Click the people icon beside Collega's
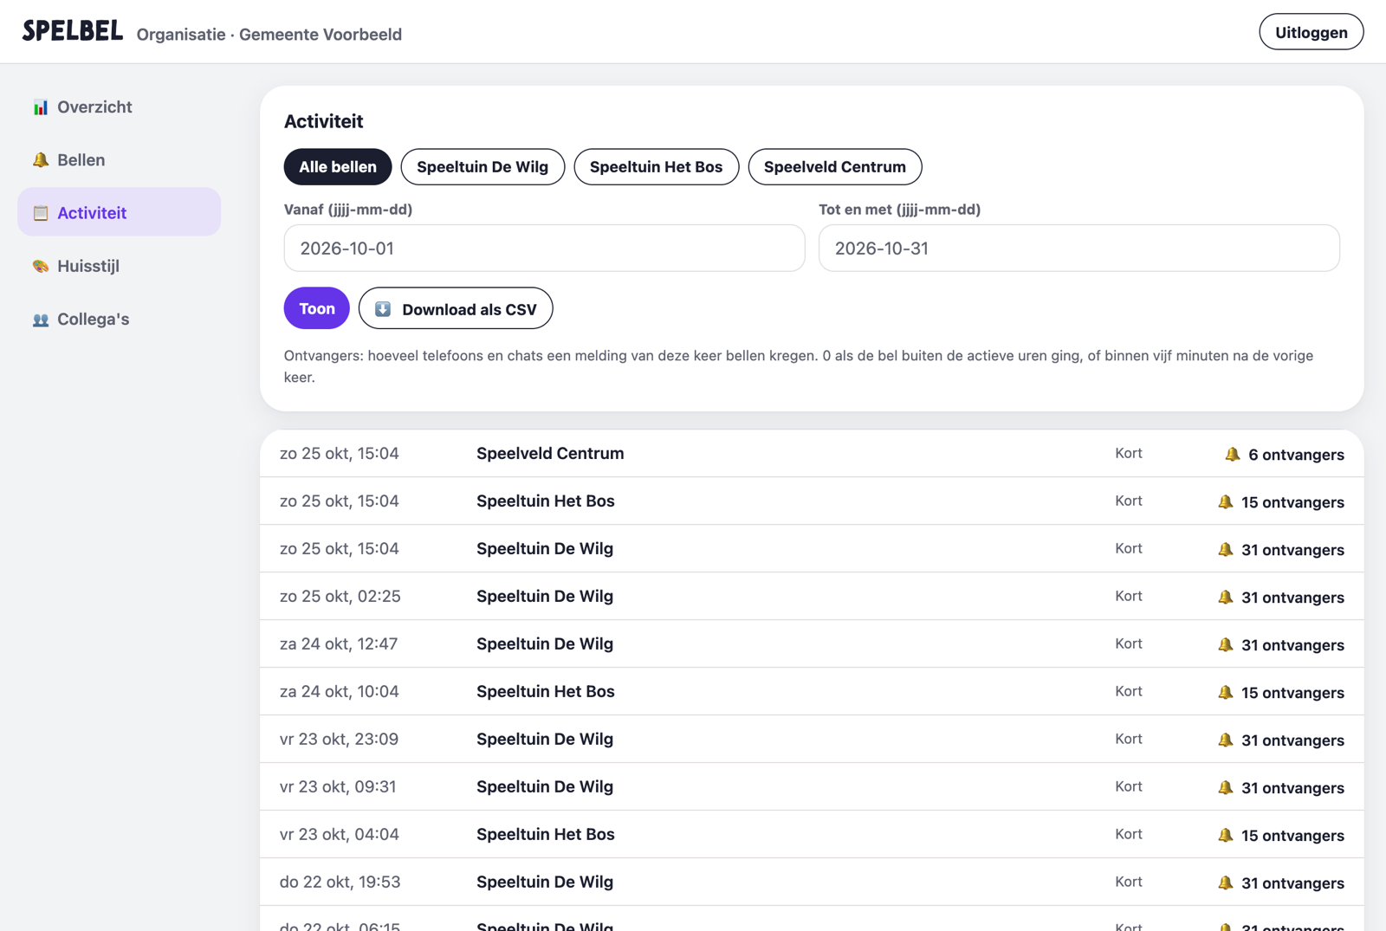 pyautogui.click(x=41, y=320)
